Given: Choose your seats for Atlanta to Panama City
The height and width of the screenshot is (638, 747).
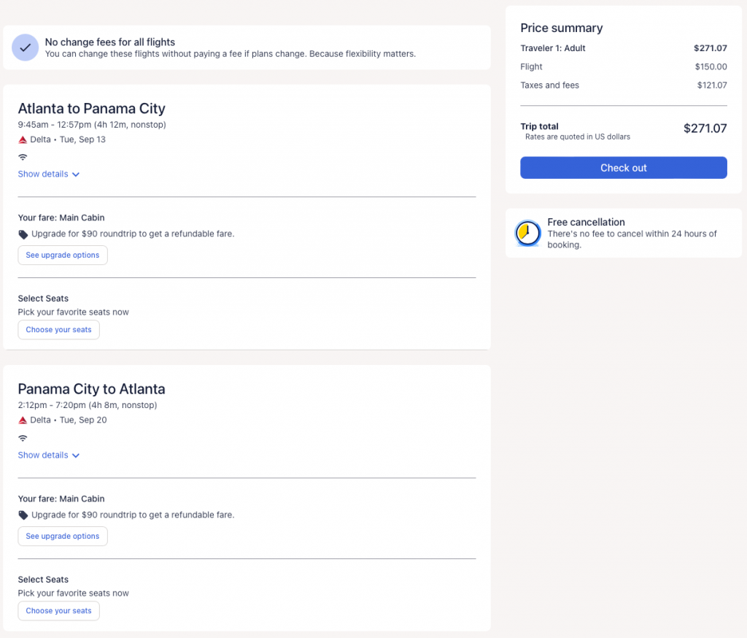Looking at the screenshot, I should tap(58, 330).
